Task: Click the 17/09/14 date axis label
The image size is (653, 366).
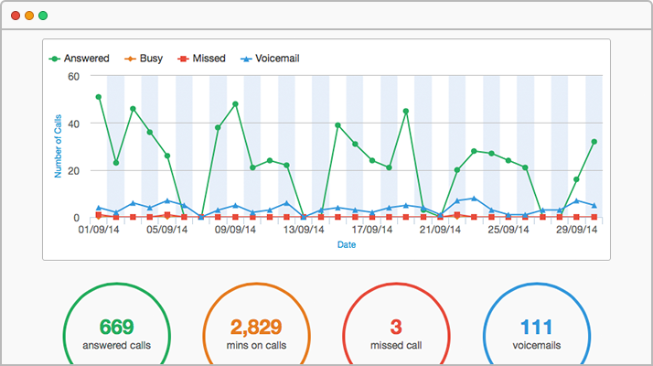Action: pos(372,230)
